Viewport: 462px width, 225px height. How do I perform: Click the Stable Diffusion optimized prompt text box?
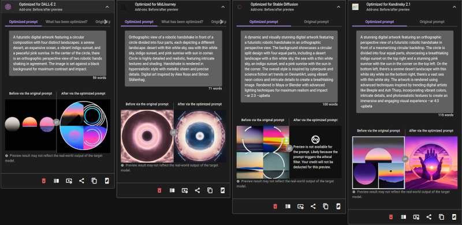click(x=289, y=66)
